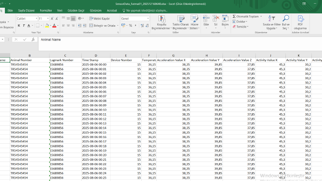This screenshot has width=322, height=181.
Task: Open Veri ribbon tab
Action: [60, 11]
